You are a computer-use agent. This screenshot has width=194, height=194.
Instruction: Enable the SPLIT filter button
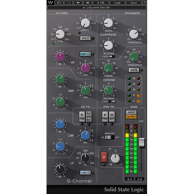[x=85, y=38]
